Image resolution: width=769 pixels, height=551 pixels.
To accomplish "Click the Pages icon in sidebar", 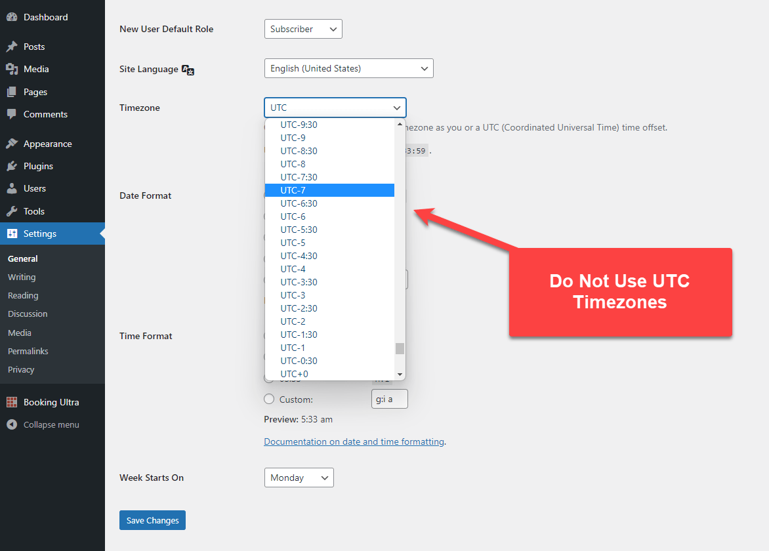I will tap(12, 92).
